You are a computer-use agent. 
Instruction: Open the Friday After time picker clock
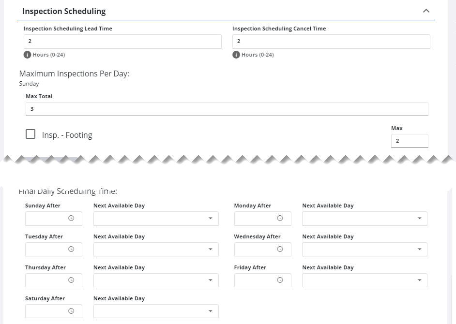coord(280,280)
